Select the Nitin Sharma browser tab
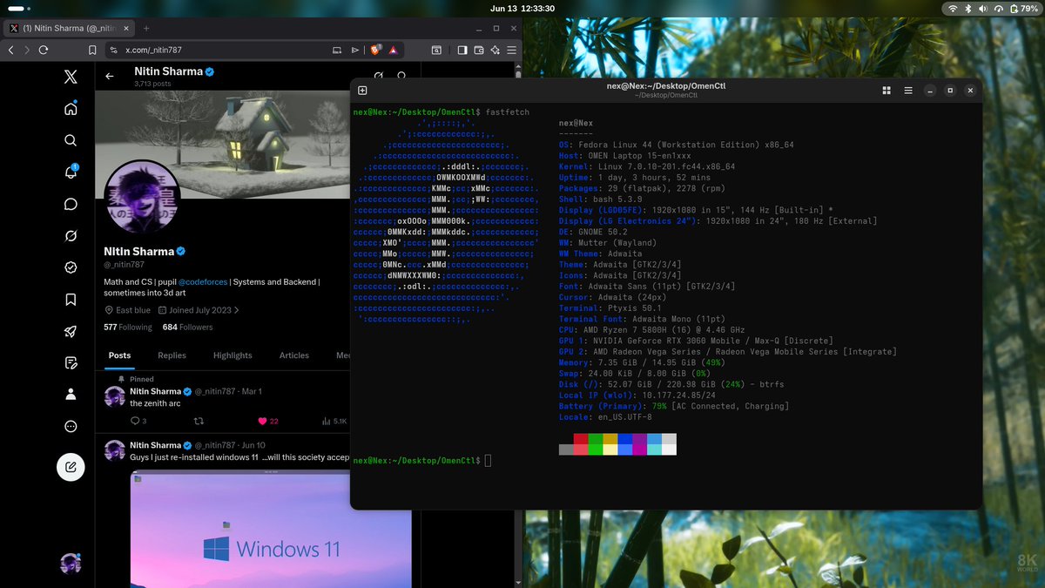The image size is (1045, 588). (x=67, y=29)
